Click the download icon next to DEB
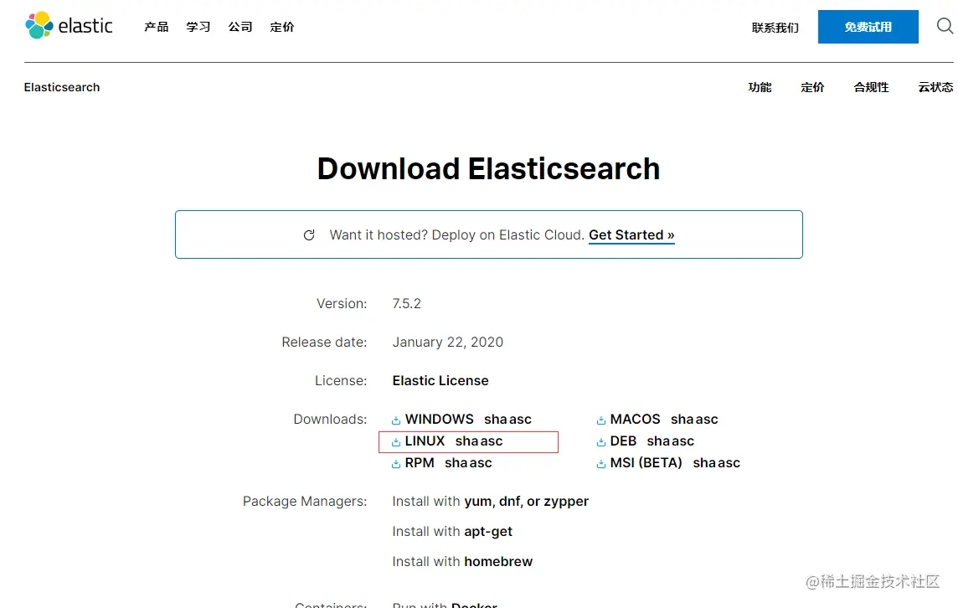 pyautogui.click(x=601, y=442)
